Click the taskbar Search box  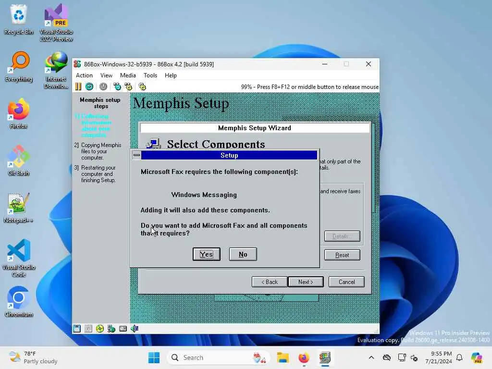pos(219,357)
